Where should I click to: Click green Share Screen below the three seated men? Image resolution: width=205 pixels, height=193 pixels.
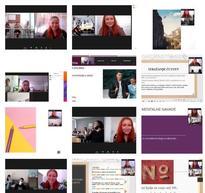(x=36, y=48)
